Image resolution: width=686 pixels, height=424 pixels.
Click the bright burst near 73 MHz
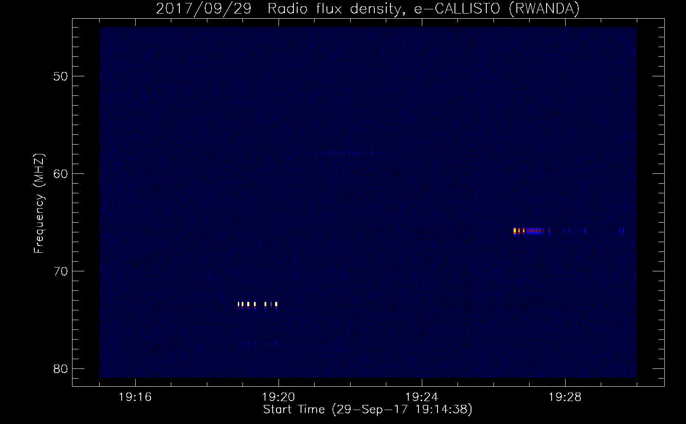pos(257,305)
